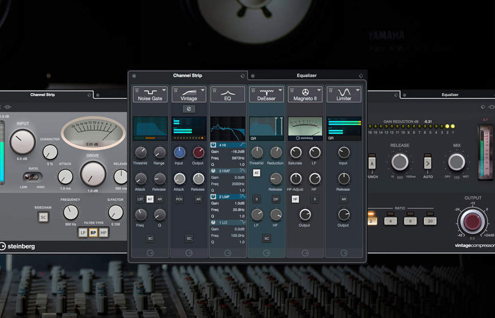Click the bypass arrow under the Limiter module
This screenshot has height=318, width=495.
pos(344,253)
